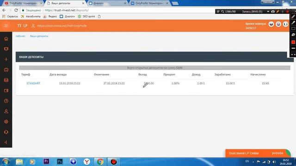This screenshot has width=296, height=166.
Task: Click the Заработано column header
Action: 222,75
